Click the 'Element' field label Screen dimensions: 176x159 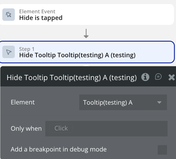click(23, 102)
